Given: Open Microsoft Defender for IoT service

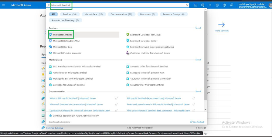Looking at the screenshot, I should (144, 41).
